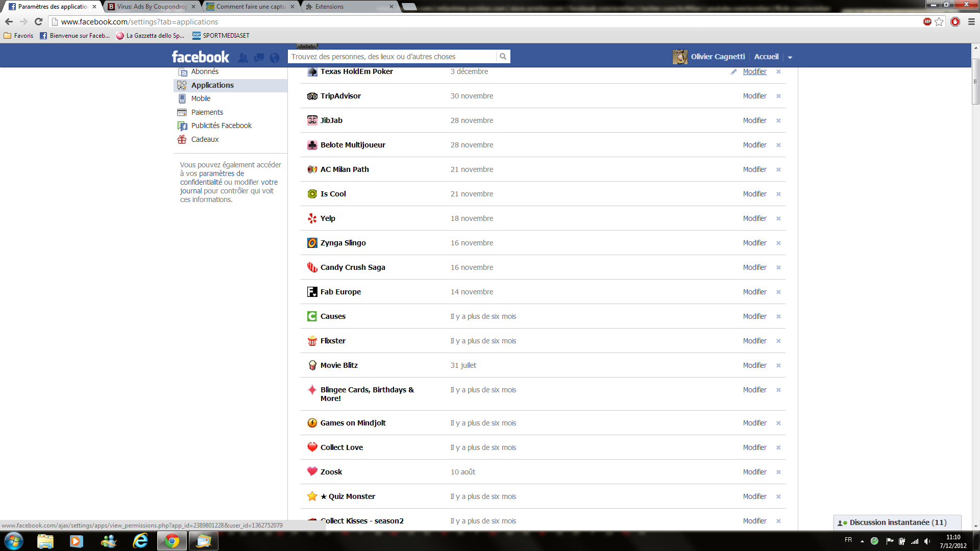This screenshot has width=980, height=551.
Task: Switch to Extensions tab
Action: point(349,7)
